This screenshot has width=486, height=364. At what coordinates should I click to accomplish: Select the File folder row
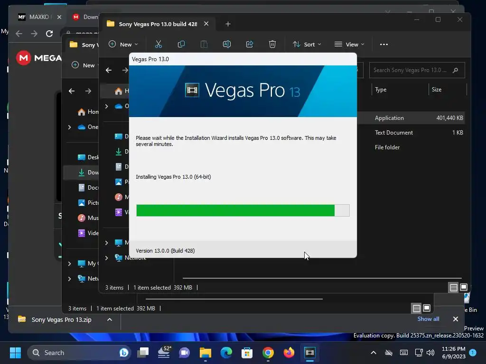pos(411,147)
